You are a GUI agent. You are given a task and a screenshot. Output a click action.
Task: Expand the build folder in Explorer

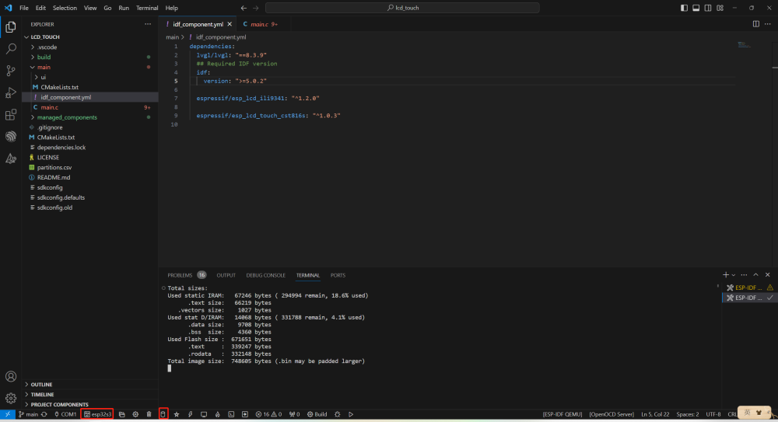point(44,58)
